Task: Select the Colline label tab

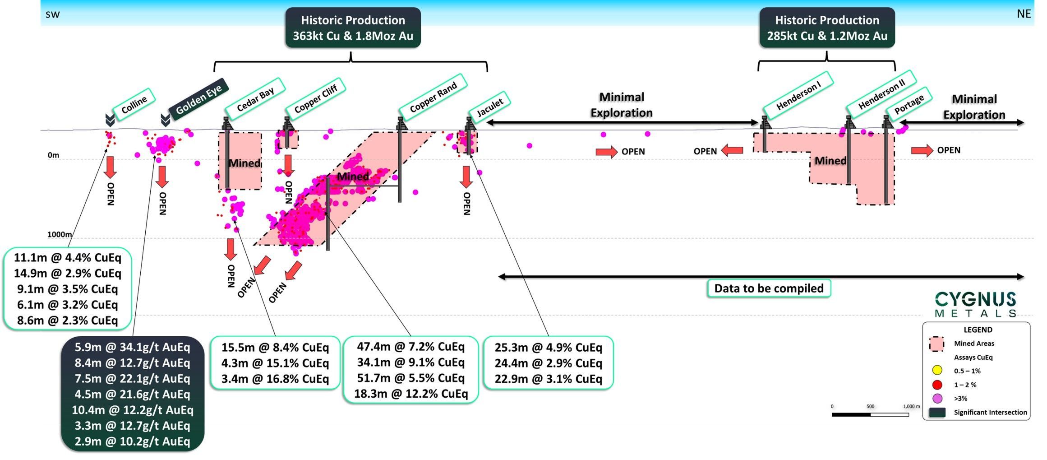Action: pos(134,104)
